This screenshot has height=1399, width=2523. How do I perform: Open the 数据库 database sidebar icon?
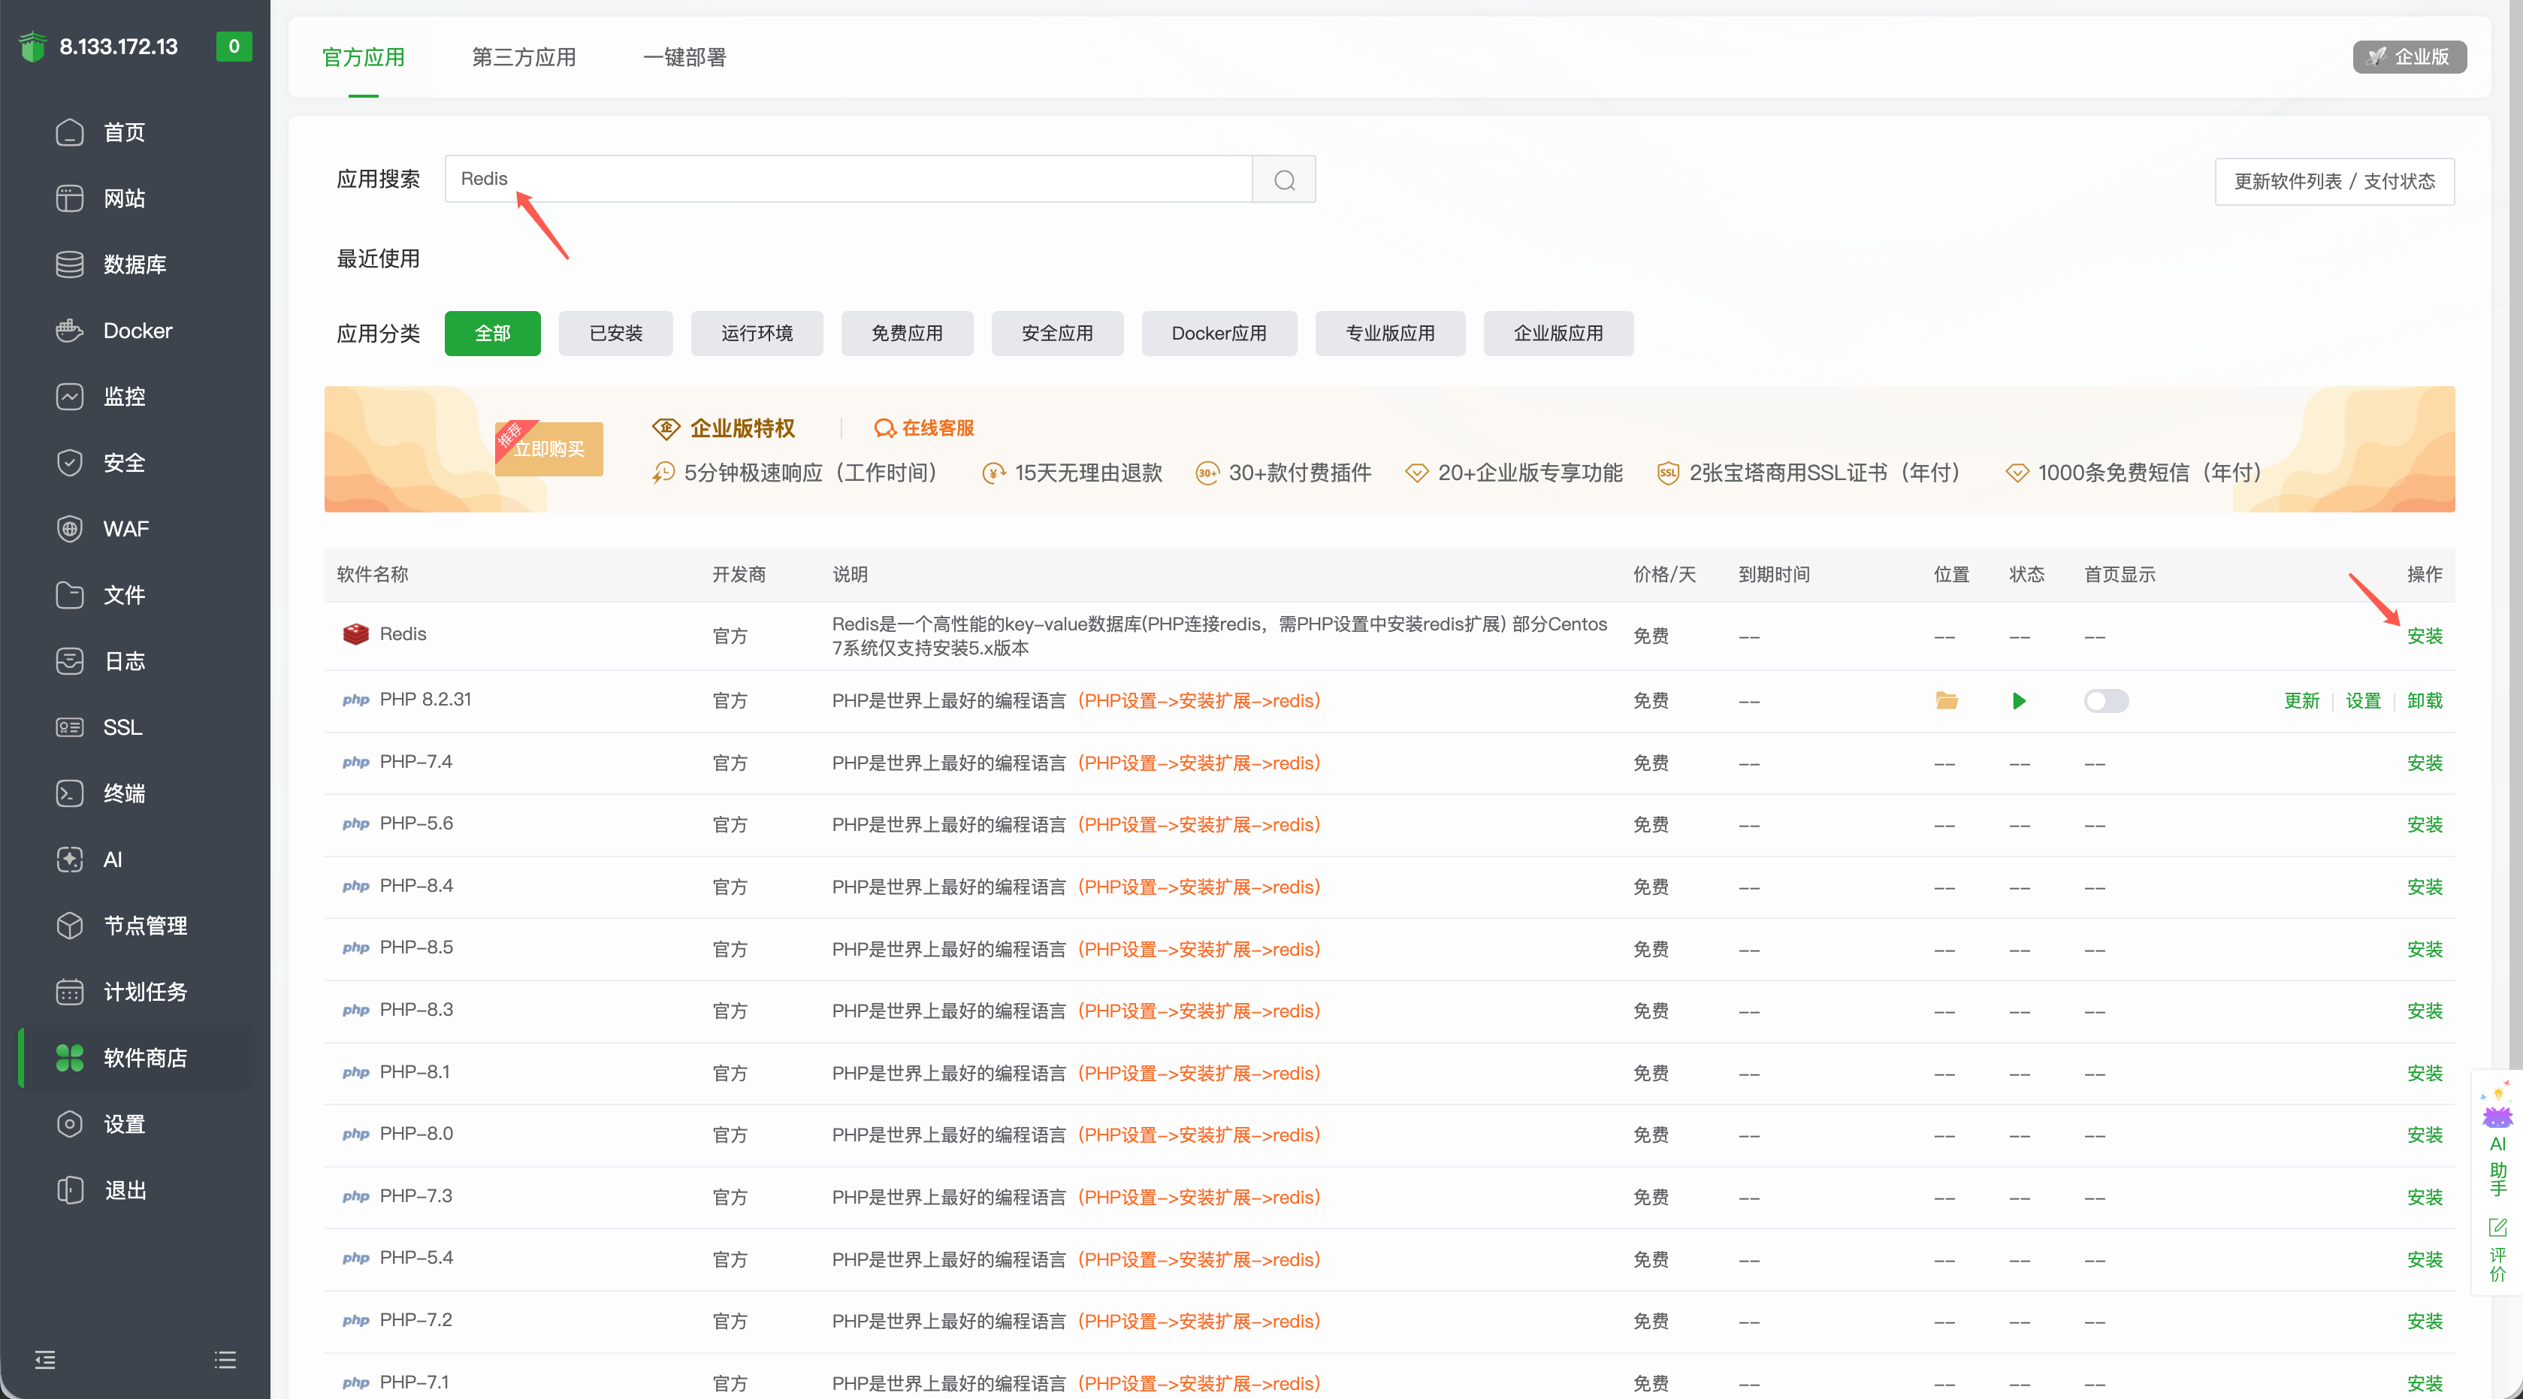[x=70, y=264]
